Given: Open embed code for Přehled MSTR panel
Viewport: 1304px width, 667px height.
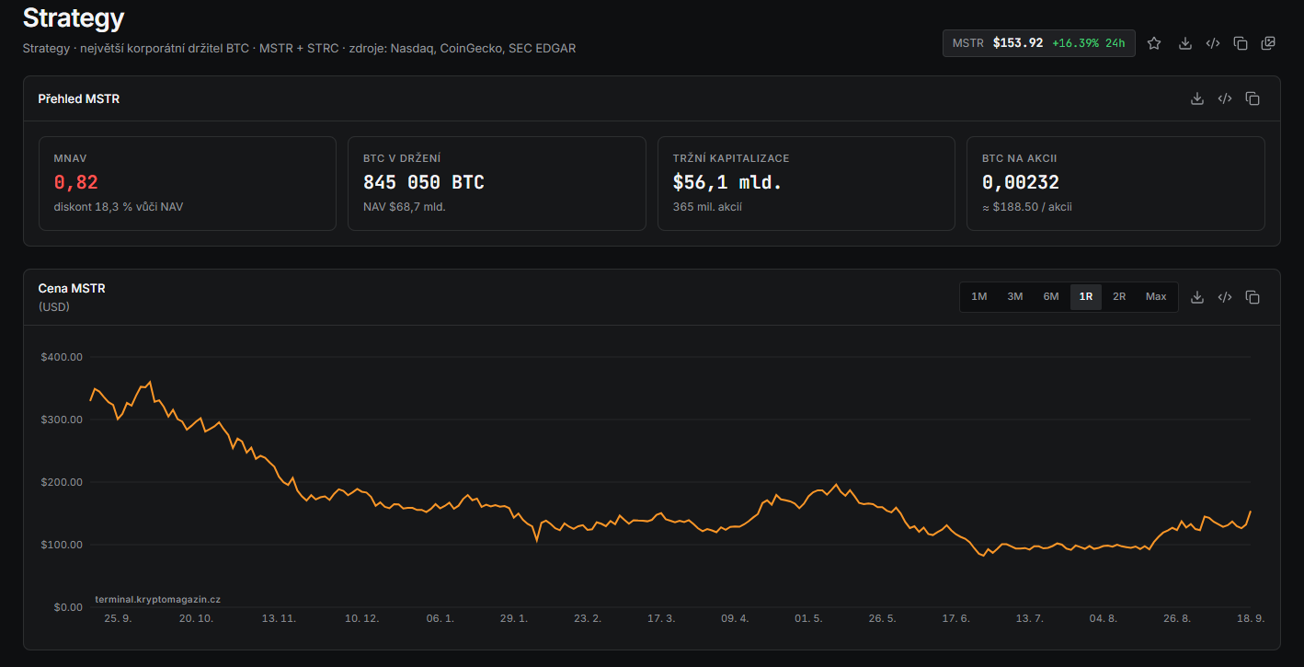Looking at the screenshot, I should (x=1225, y=98).
